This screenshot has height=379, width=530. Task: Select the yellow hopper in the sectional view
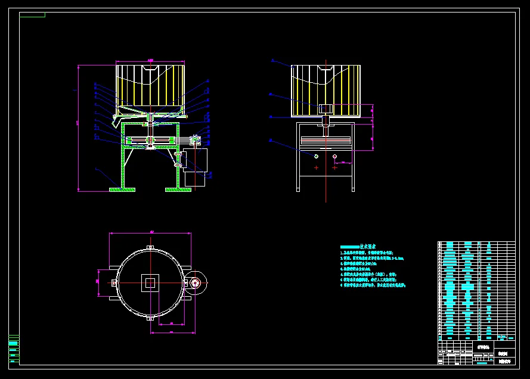[x=150, y=90]
